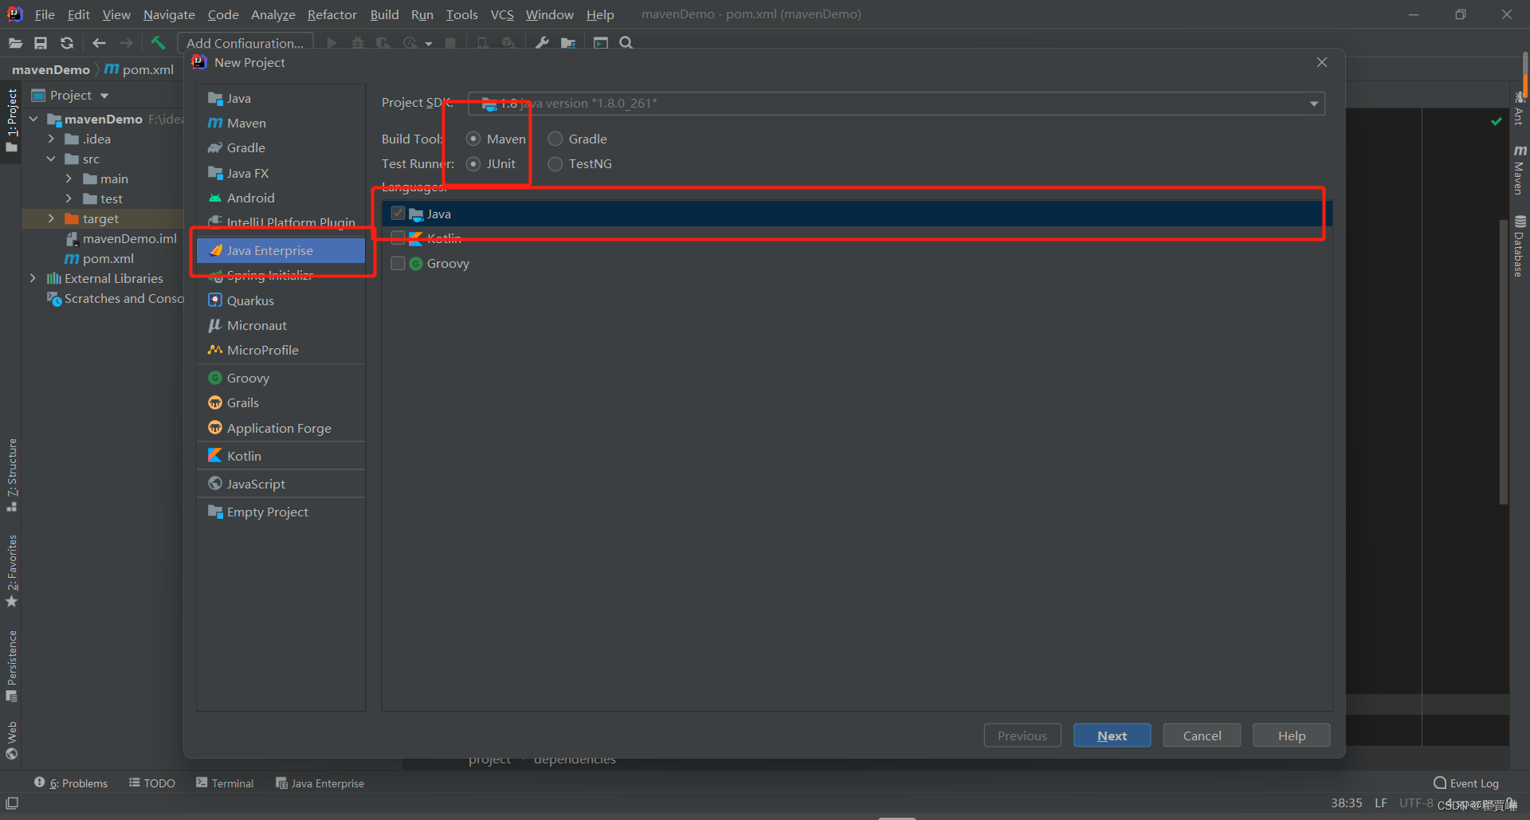This screenshot has height=820, width=1530.
Task: Open the File menu
Action: pyautogui.click(x=45, y=14)
